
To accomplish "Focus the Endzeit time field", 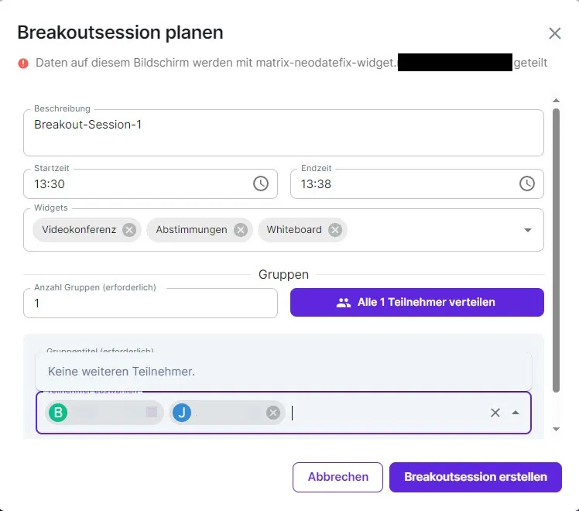I will click(403, 184).
